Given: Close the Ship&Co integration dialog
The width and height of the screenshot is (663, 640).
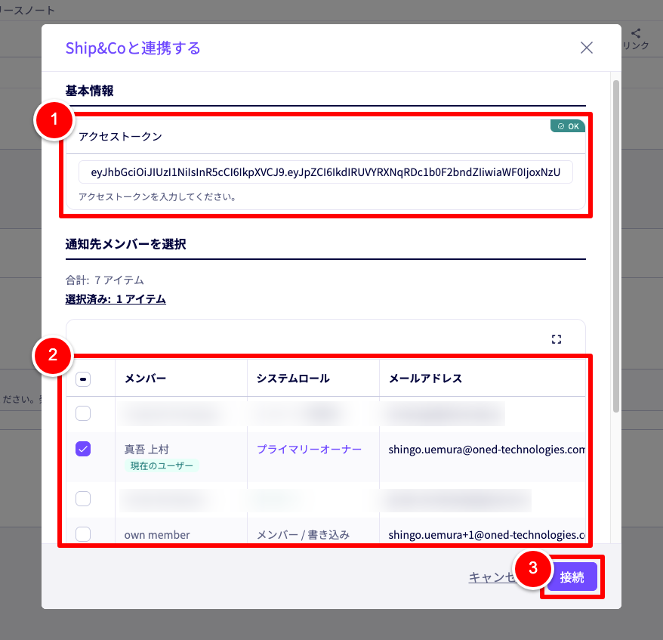Looking at the screenshot, I should pos(587,48).
